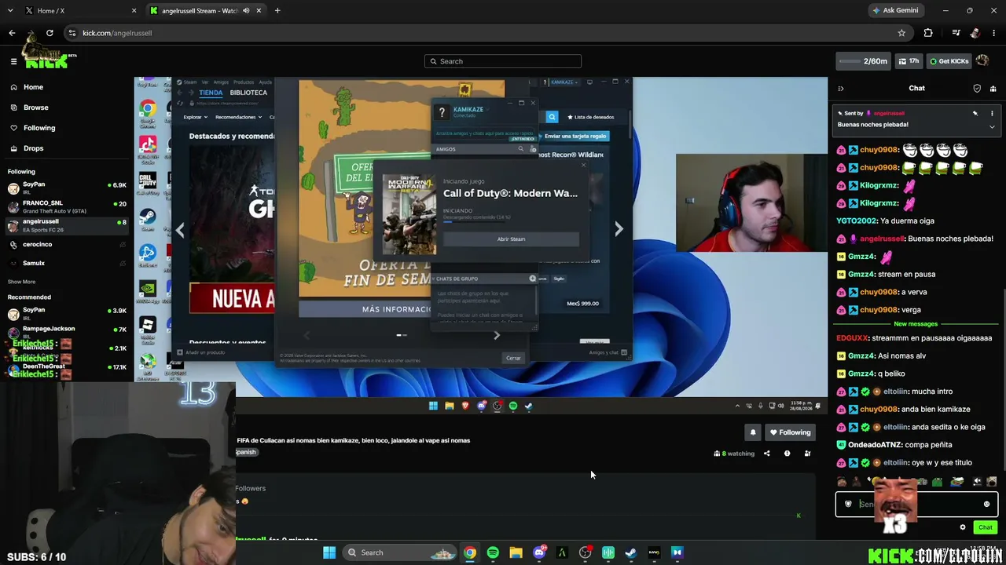The height and width of the screenshot is (565, 1006).
Task: Send message with Chat button
Action: click(985, 527)
